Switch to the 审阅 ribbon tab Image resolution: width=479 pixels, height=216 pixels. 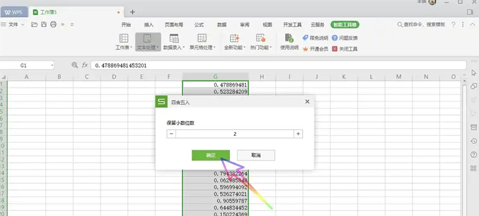[244, 25]
